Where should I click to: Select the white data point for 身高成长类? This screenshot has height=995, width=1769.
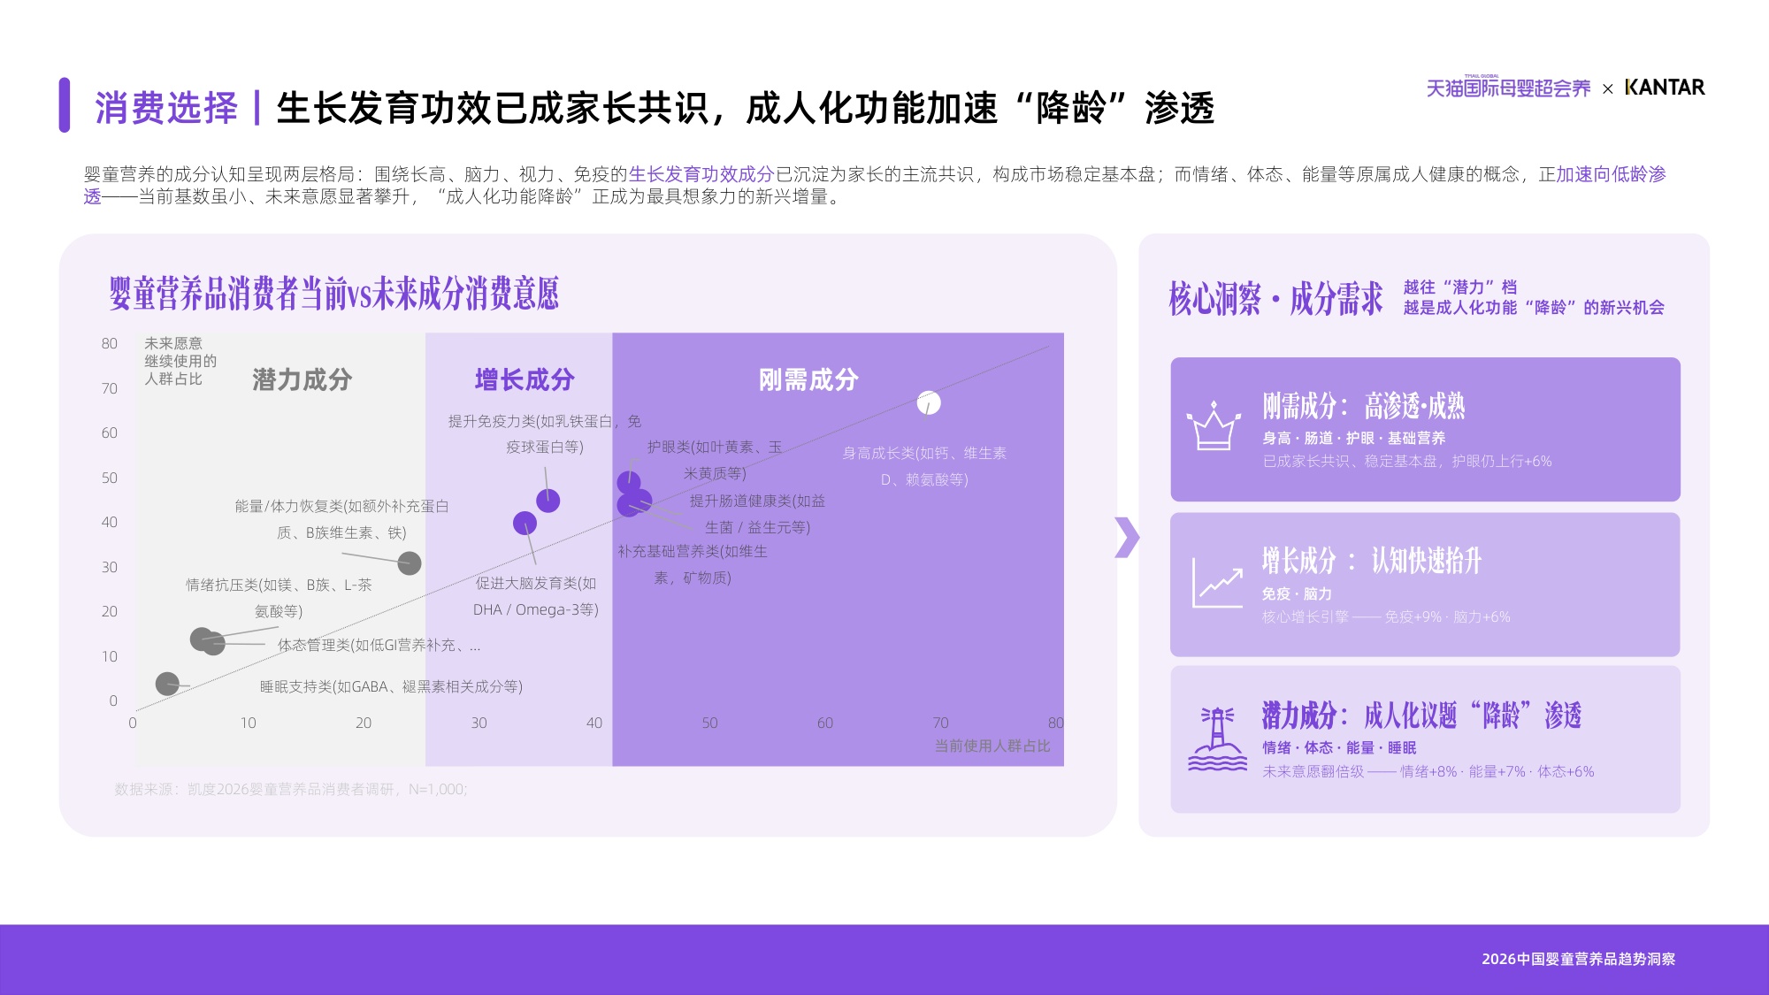point(929,403)
